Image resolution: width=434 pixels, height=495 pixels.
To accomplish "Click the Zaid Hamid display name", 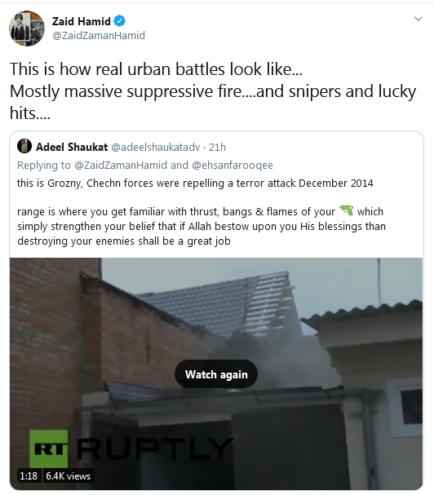I will [82, 21].
